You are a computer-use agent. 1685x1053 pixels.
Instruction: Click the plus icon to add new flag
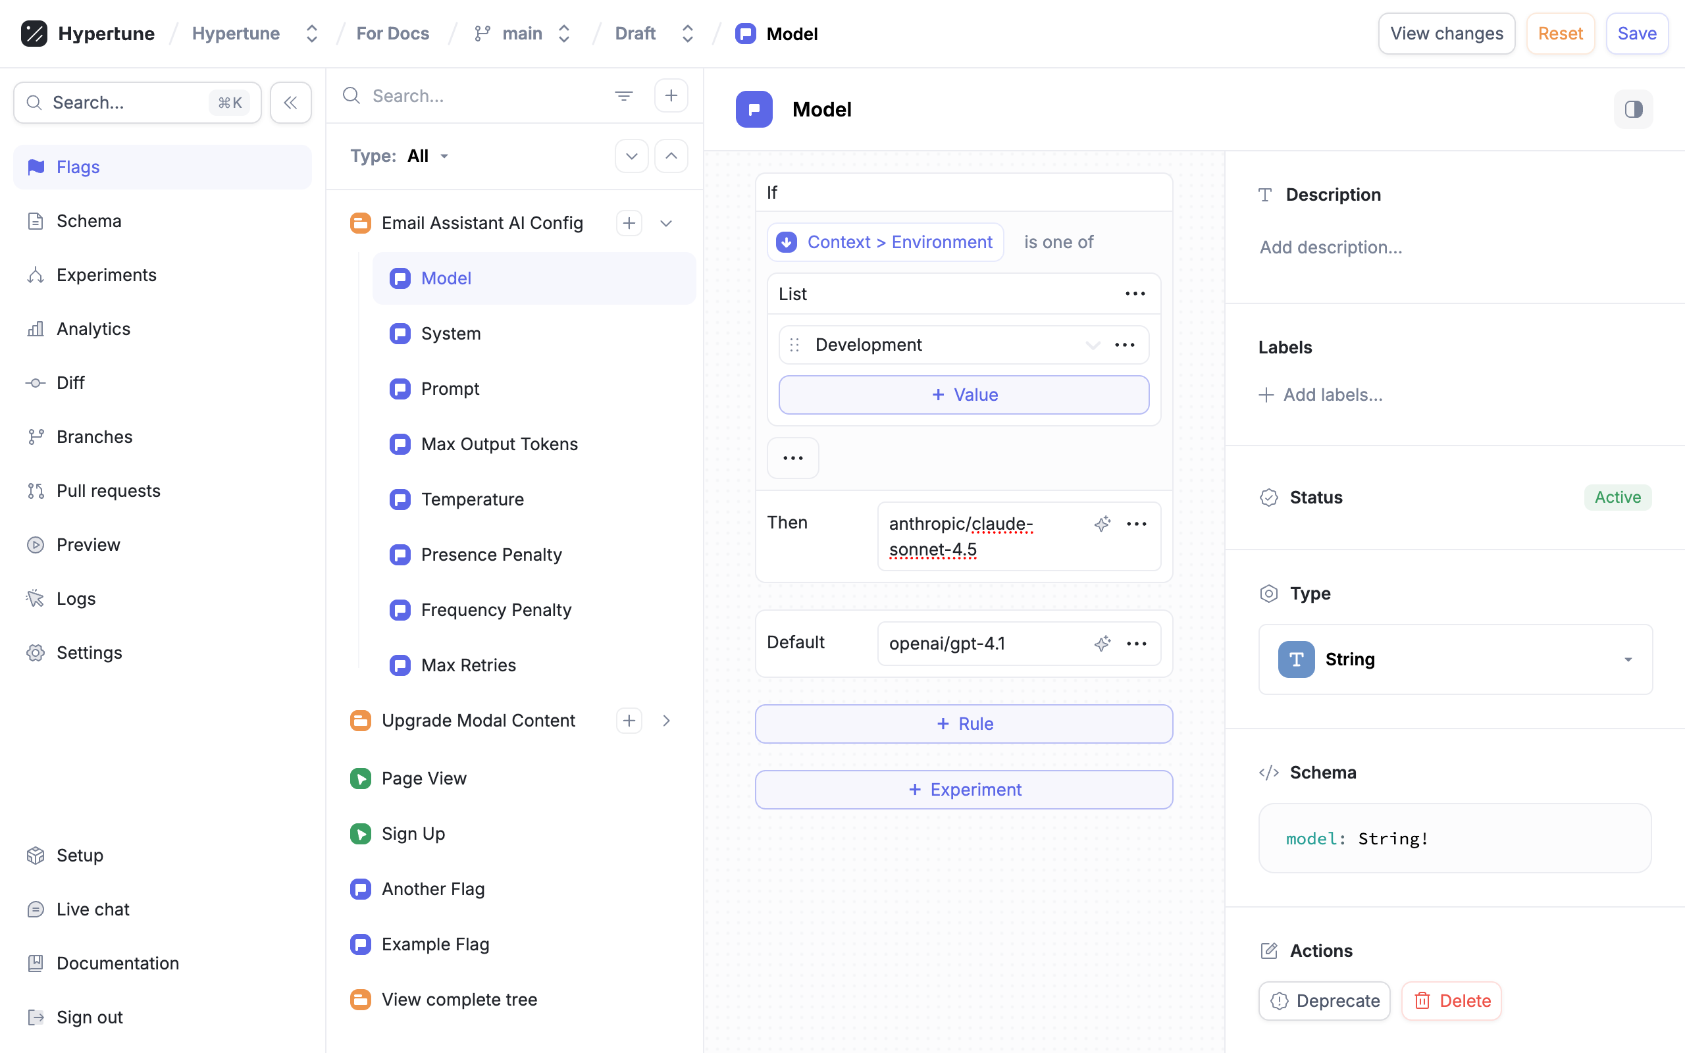click(671, 95)
